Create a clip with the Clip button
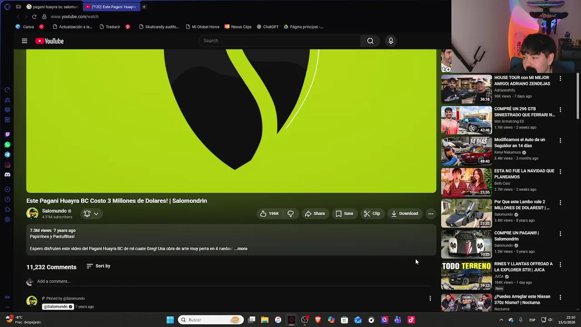The width and height of the screenshot is (581, 327). (x=372, y=213)
